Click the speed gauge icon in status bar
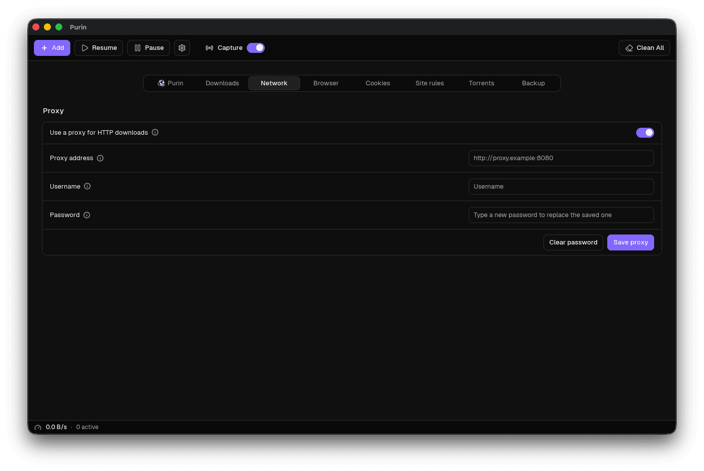Viewport: 704px width, 471px height. point(38,428)
